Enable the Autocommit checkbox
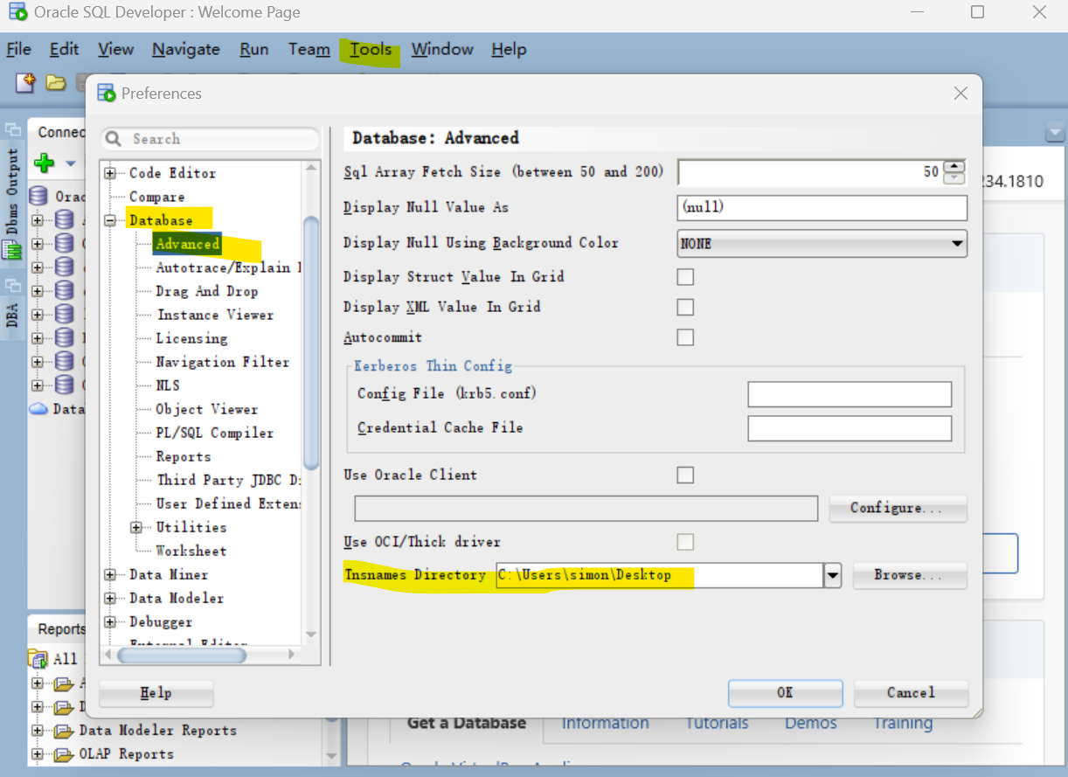Image resolution: width=1068 pixels, height=777 pixels. pyautogui.click(x=685, y=337)
